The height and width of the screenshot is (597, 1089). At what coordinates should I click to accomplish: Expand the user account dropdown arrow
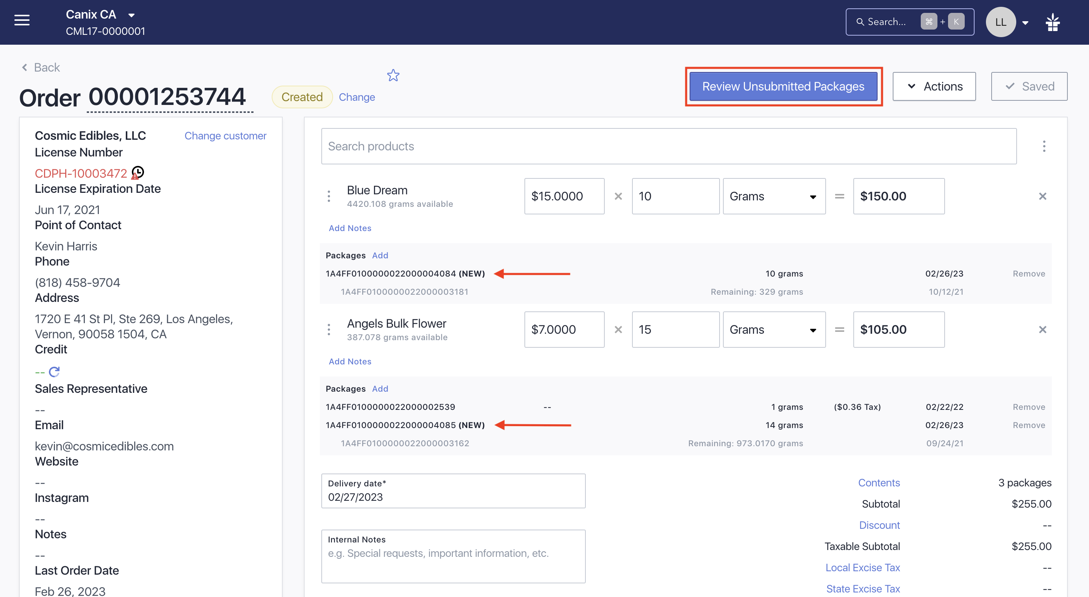[1025, 23]
